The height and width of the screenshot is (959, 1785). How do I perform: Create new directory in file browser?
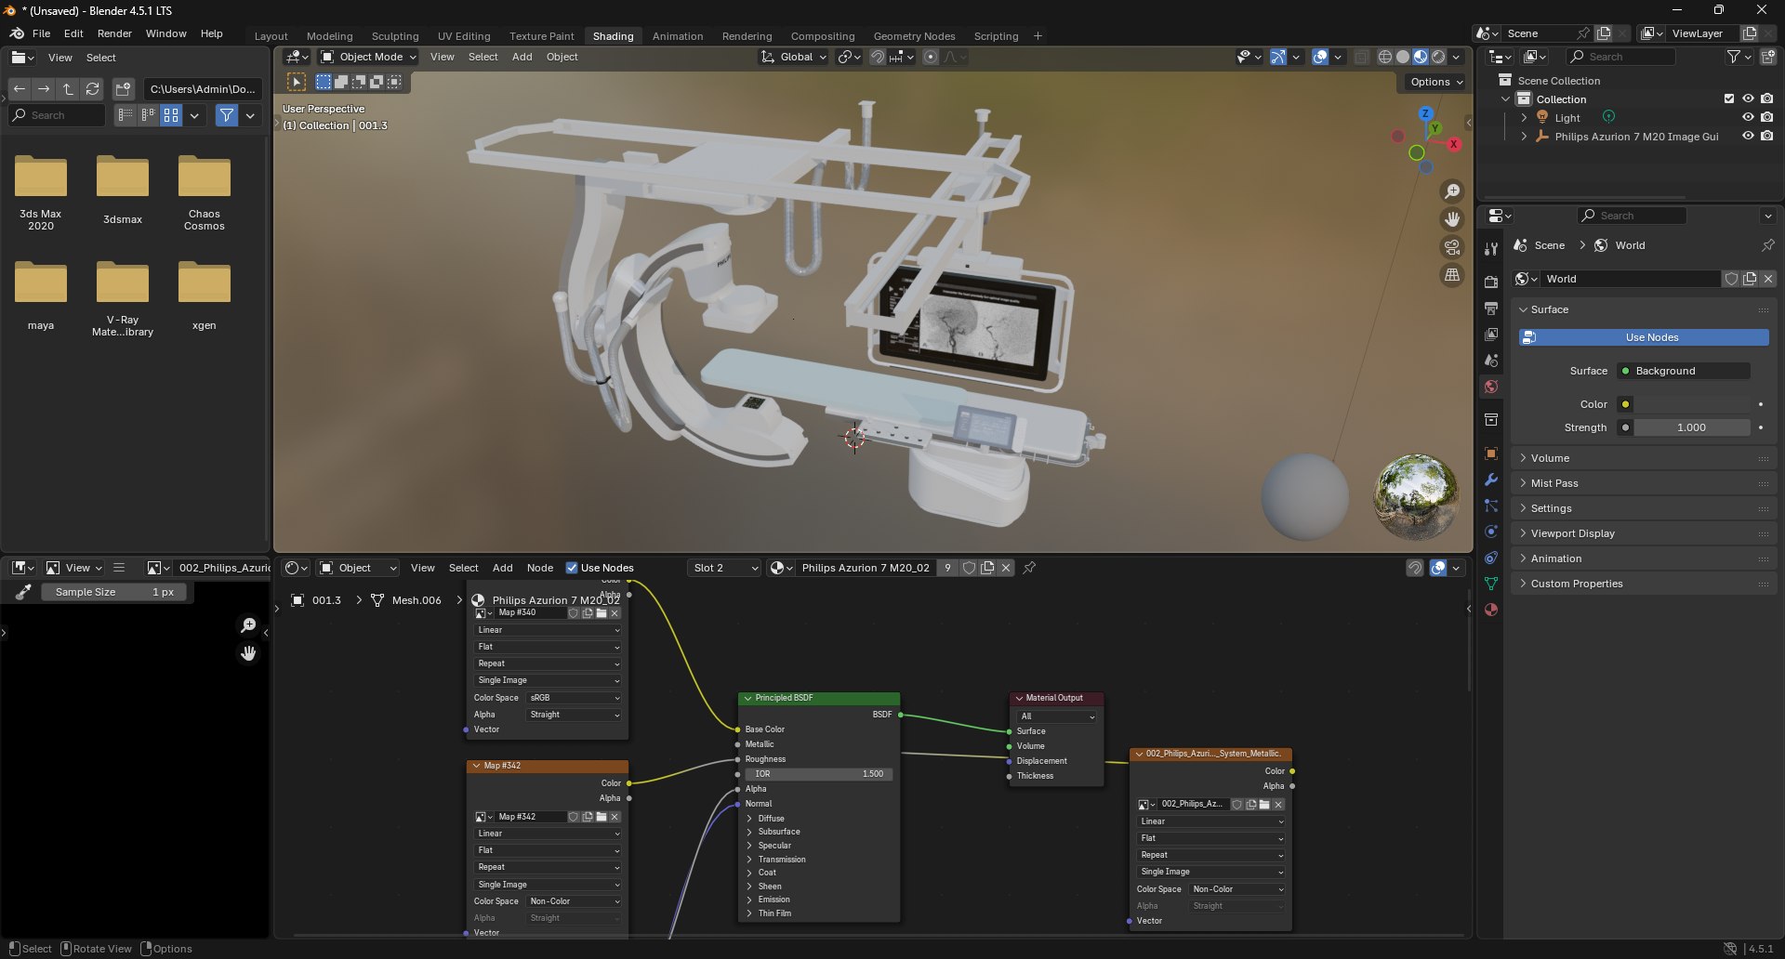(123, 89)
